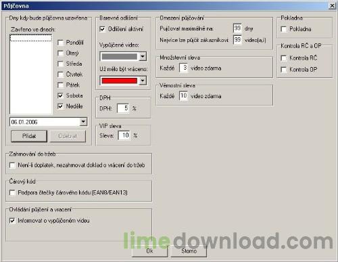This screenshot has height=262, width=338.
Task: Click the max days lending field
Action: [x=237, y=28]
